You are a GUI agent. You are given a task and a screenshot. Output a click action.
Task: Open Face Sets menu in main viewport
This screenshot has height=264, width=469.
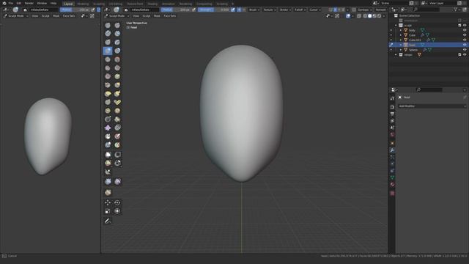[x=169, y=16]
